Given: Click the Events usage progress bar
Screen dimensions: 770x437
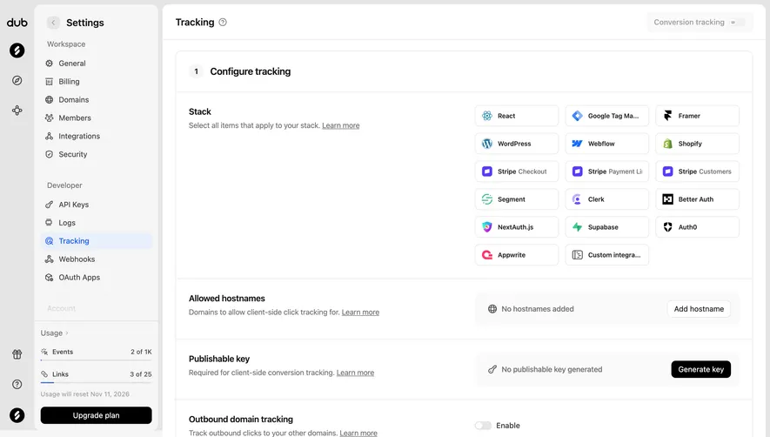Looking at the screenshot, I should pos(97,360).
